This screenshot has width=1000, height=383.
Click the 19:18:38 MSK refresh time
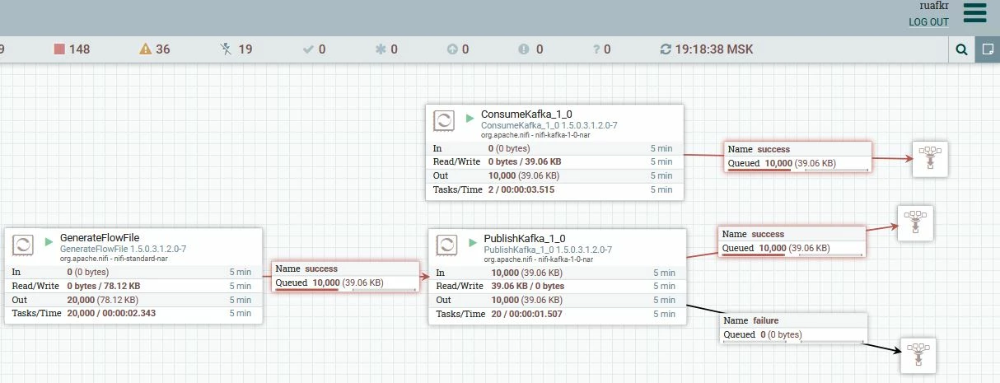click(714, 49)
